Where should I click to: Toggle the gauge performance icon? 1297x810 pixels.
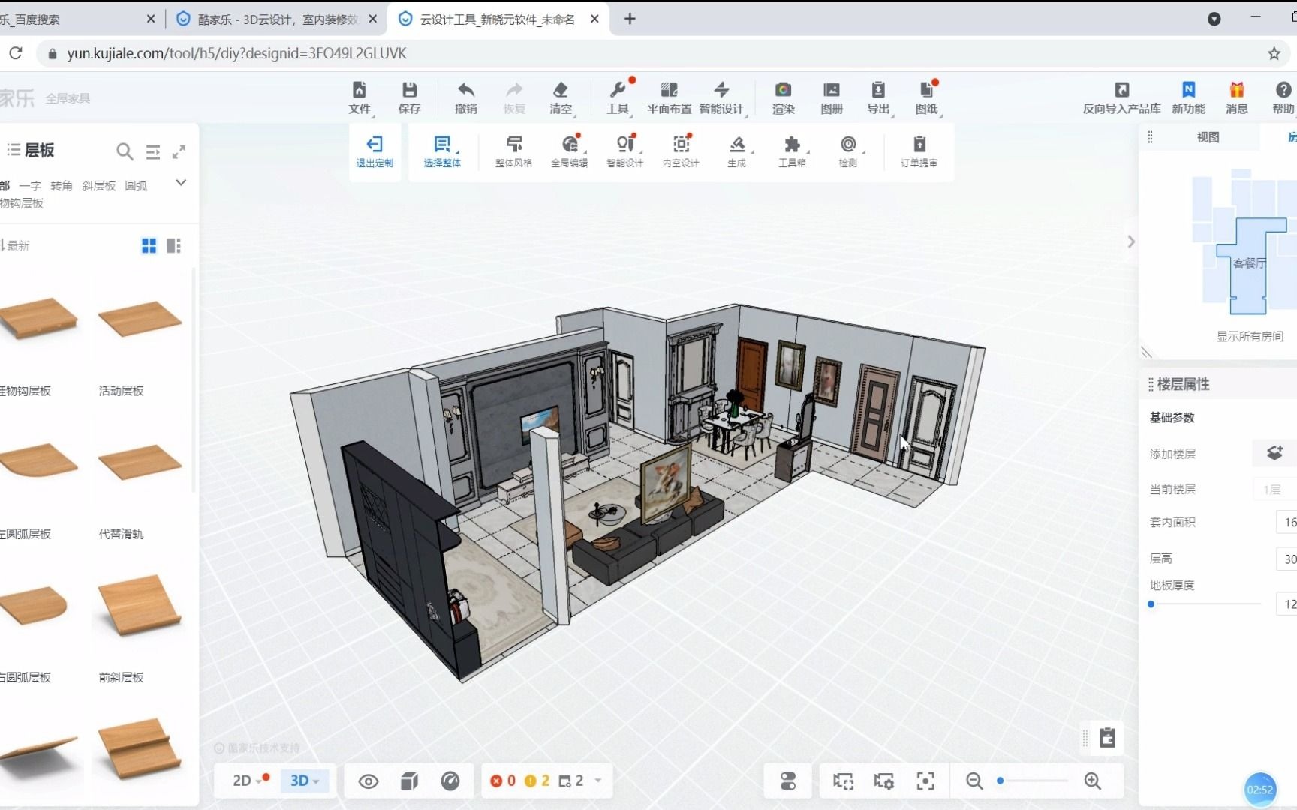coord(450,781)
